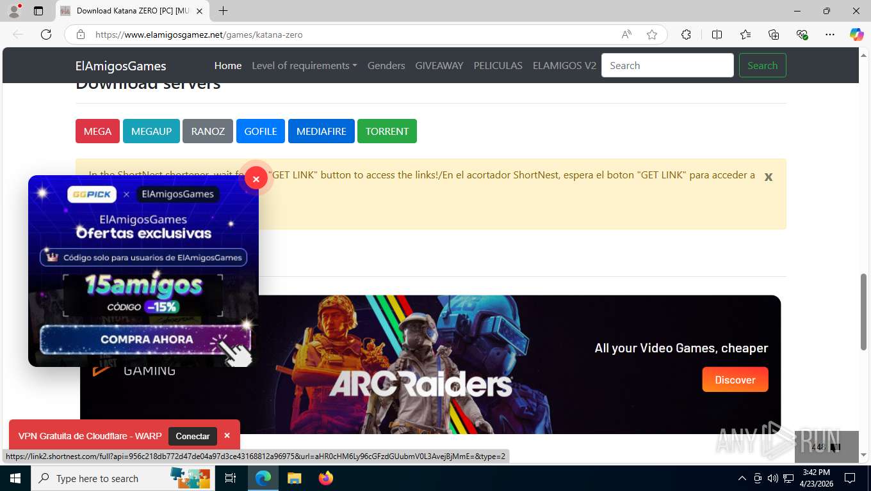Focus the site Search input field
871x491 pixels.
click(667, 65)
